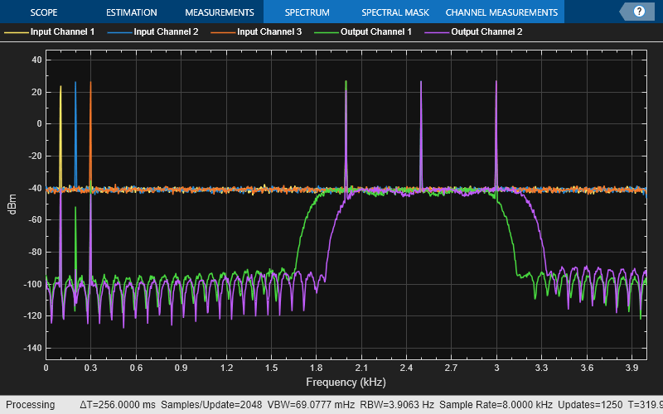Select the Measurements tab

pyautogui.click(x=219, y=12)
